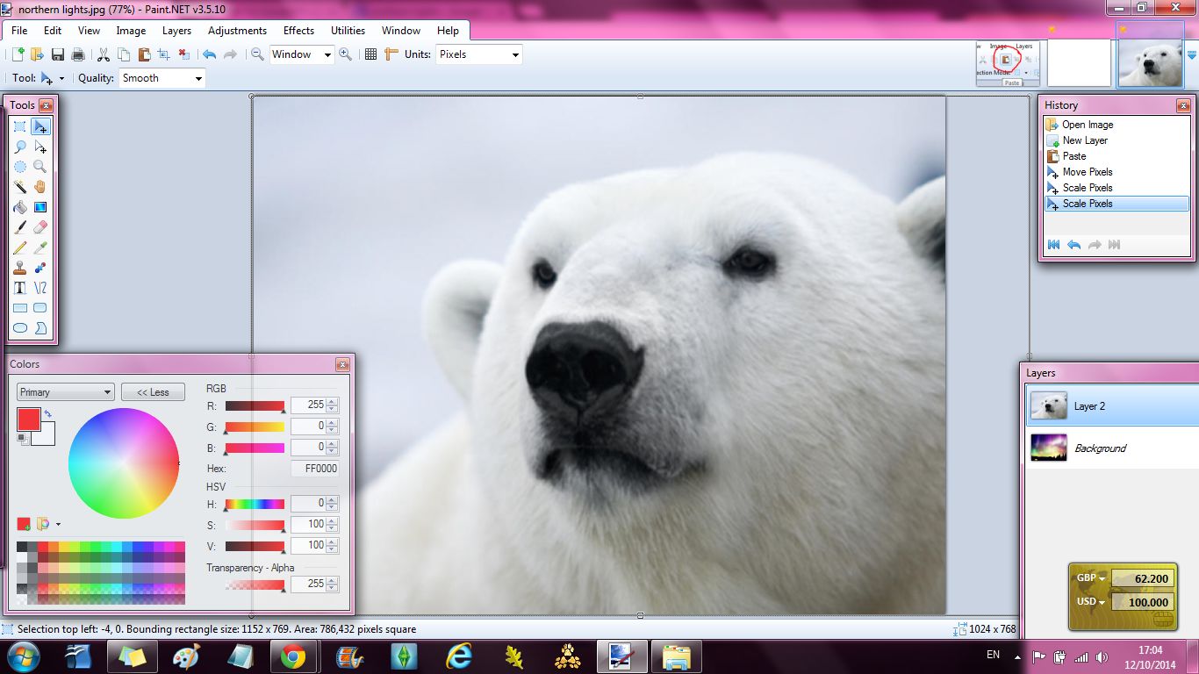Image resolution: width=1199 pixels, height=674 pixels.
Task: Click Rewind to first history step
Action: point(1053,245)
